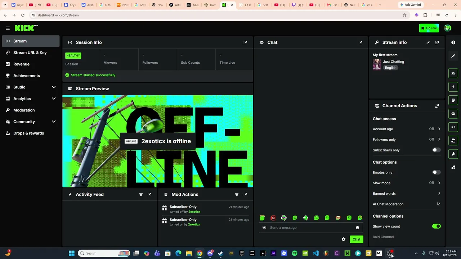Image resolution: width=461 pixels, height=259 pixels.
Task: Send message with the Chat button
Action: pyautogui.click(x=356, y=239)
